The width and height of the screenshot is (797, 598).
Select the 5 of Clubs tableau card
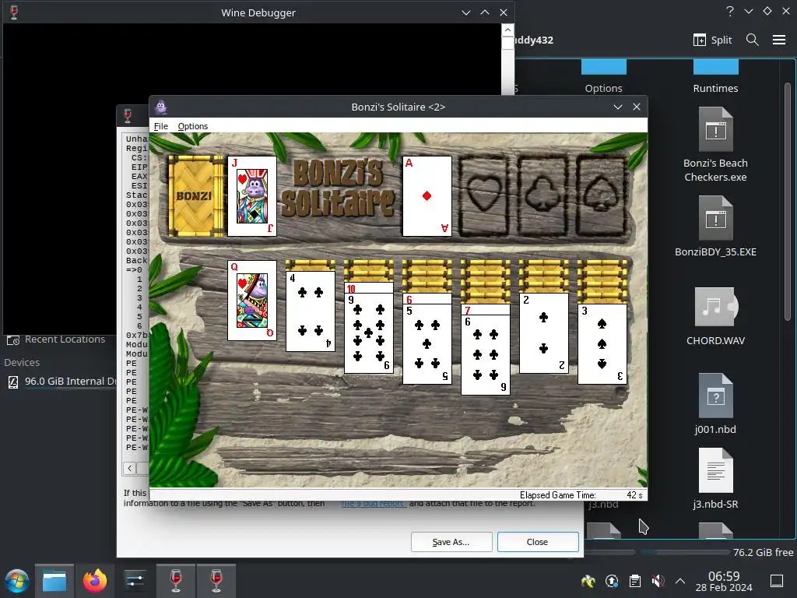point(427,344)
